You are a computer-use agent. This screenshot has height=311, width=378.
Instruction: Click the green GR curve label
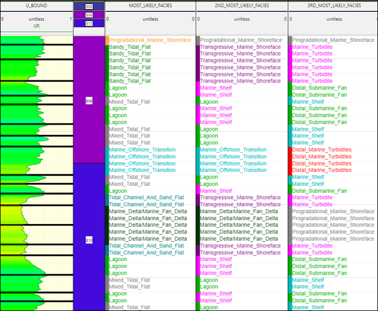pyautogui.click(x=36, y=26)
